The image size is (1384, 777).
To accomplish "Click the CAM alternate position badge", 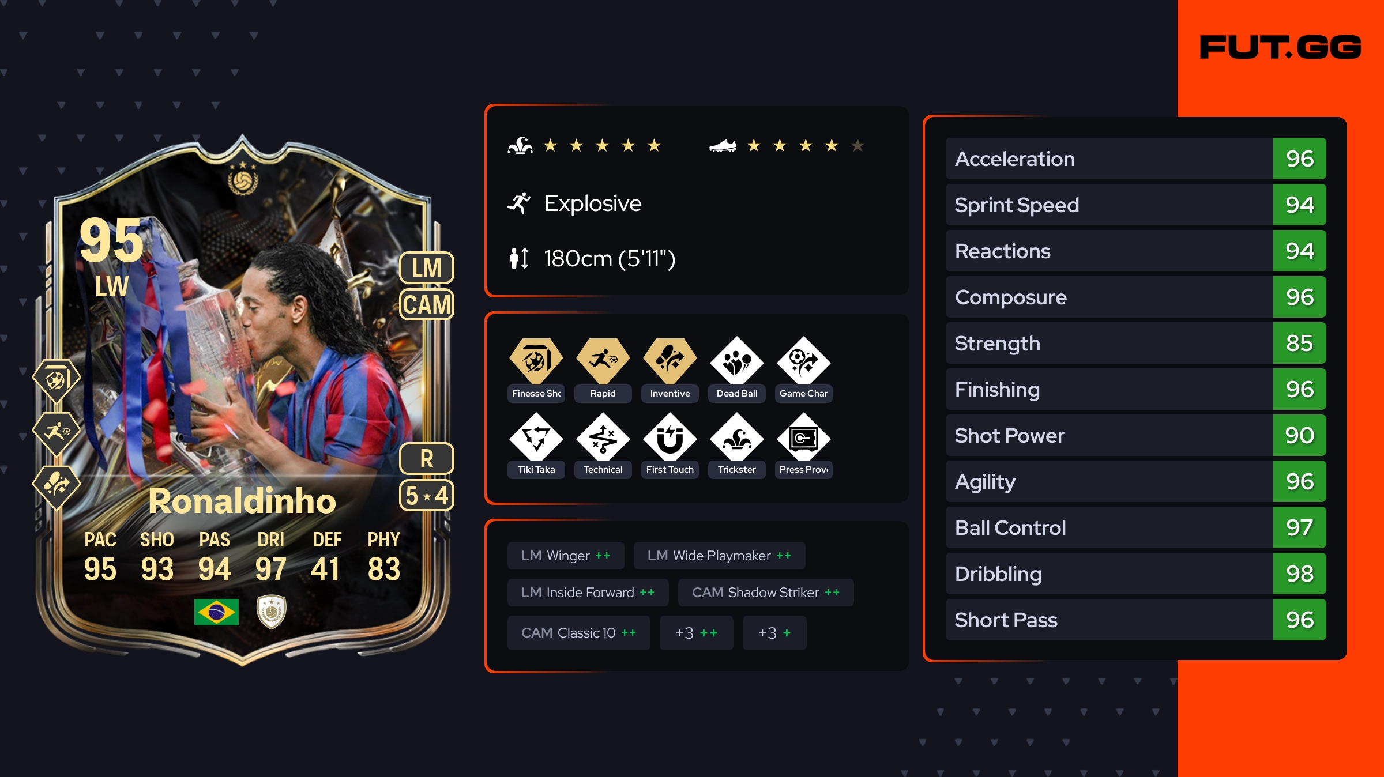I will [427, 304].
